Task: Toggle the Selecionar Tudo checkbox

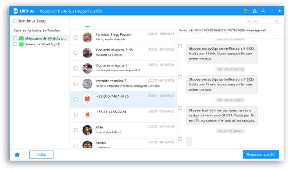Action: pyautogui.click(x=15, y=21)
